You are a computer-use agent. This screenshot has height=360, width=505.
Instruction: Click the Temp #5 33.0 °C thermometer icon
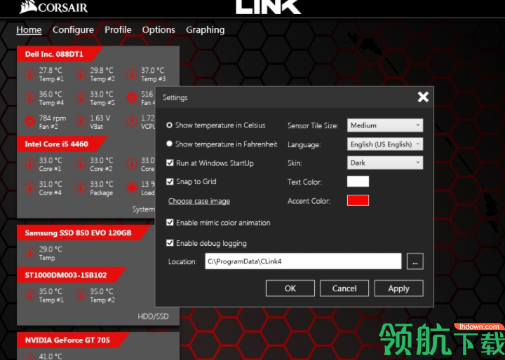pyautogui.click(x=81, y=98)
